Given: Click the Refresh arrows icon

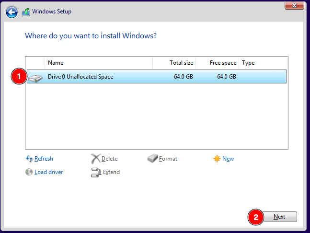Looking at the screenshot, I should [x=29, y=159].
